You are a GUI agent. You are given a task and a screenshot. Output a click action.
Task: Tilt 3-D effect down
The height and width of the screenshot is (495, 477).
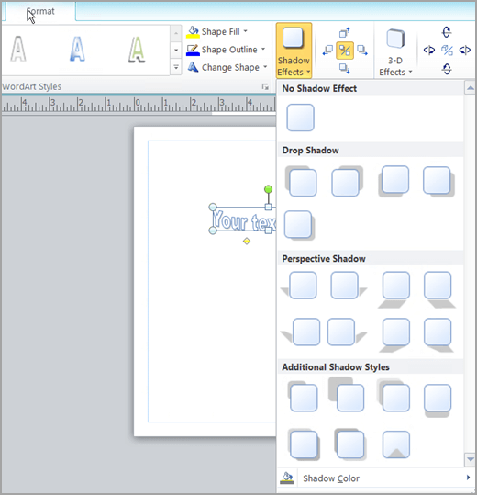447,69
